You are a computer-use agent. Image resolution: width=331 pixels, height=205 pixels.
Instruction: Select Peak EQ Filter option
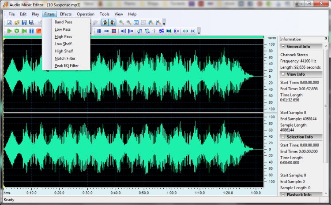[x=67, y=66]
